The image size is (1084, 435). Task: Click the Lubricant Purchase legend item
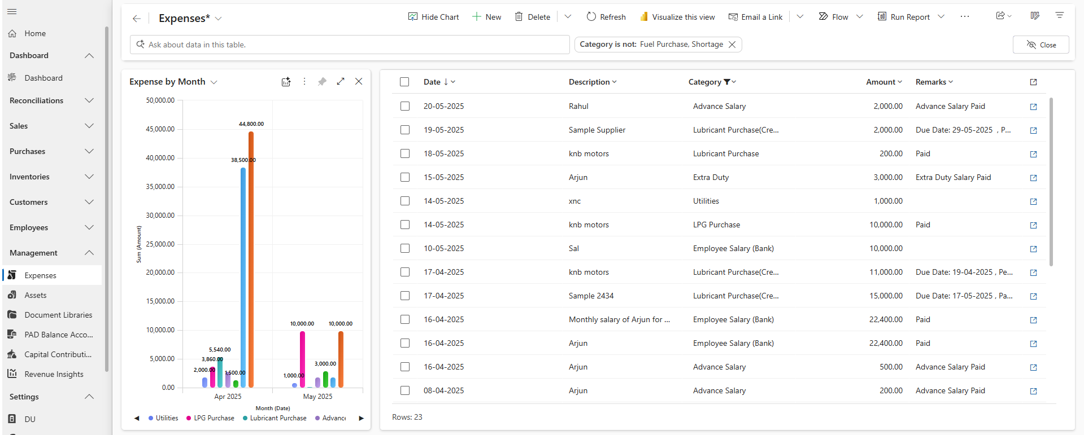(x=275, y=418)
